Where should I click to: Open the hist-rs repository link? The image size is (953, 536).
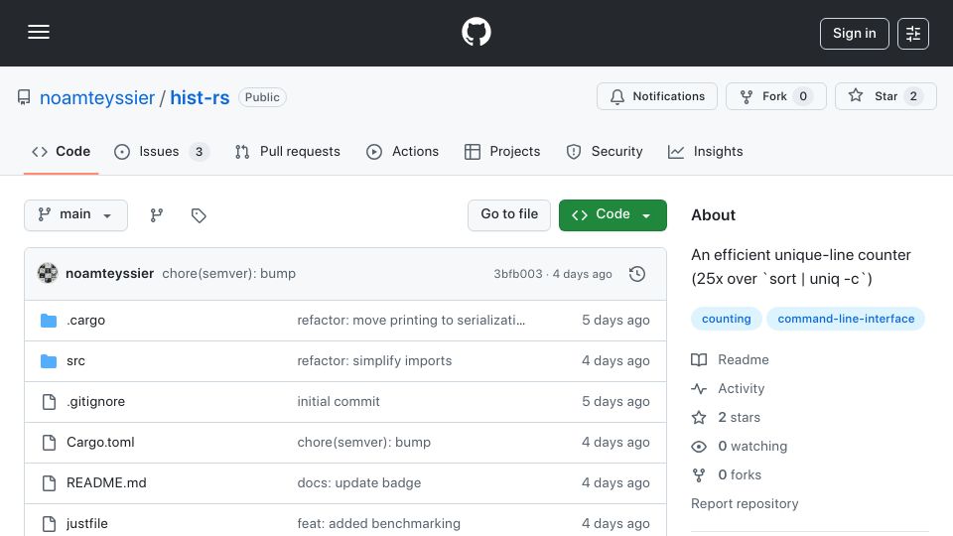[200, 97]
